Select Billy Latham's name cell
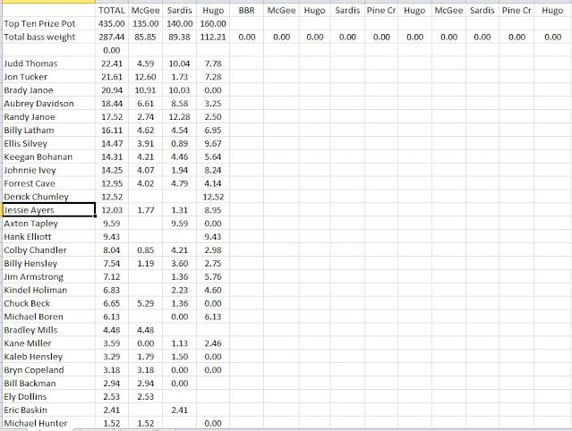The image size is (572, 431). 49,130
